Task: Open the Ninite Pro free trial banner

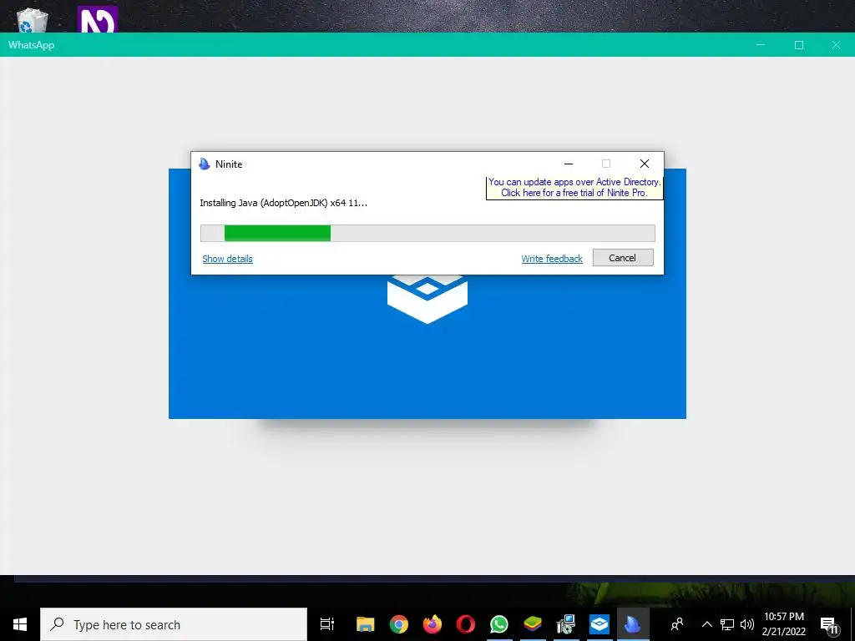Action: [x=574, y=188]
